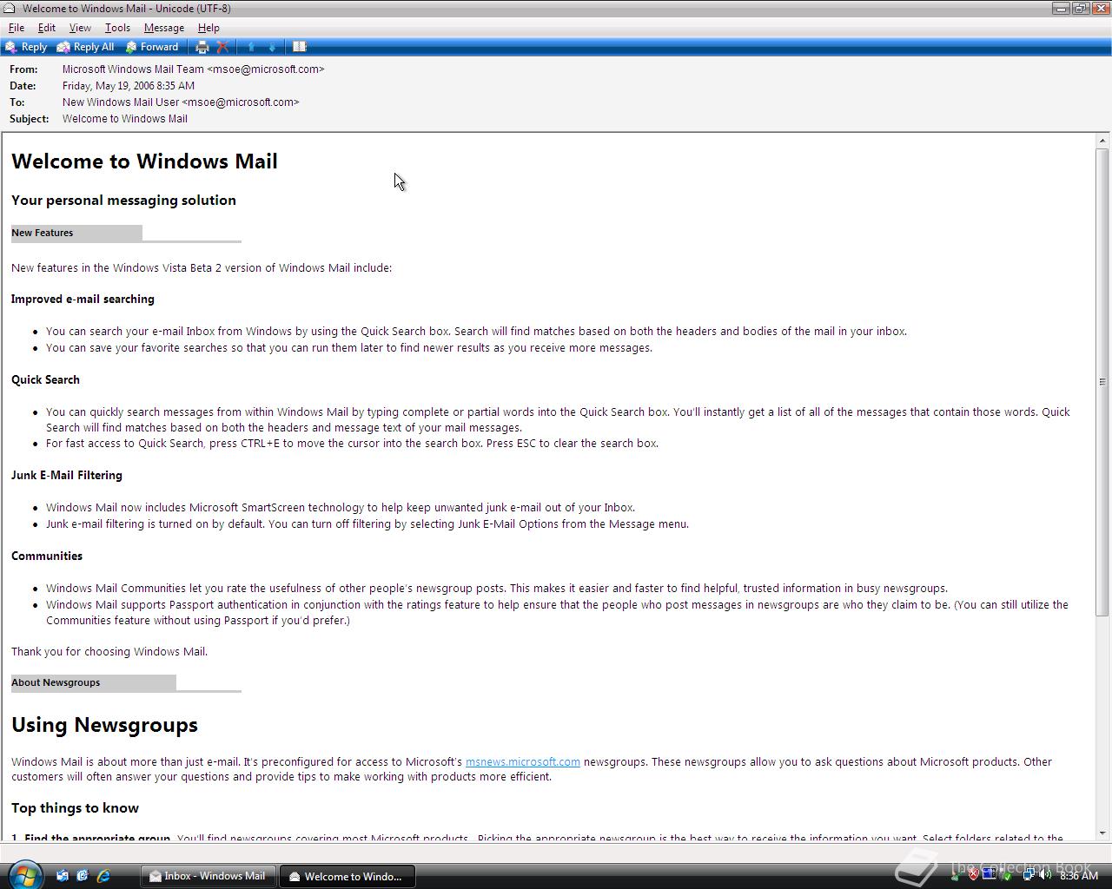
Task: Click the Windows Start orb
Action: [24, 873]
